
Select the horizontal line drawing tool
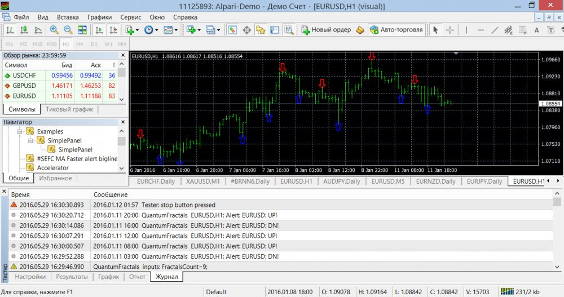pos(480,30)
